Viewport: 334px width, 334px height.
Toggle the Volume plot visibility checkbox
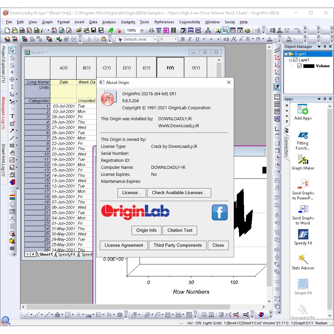point(299,66)
